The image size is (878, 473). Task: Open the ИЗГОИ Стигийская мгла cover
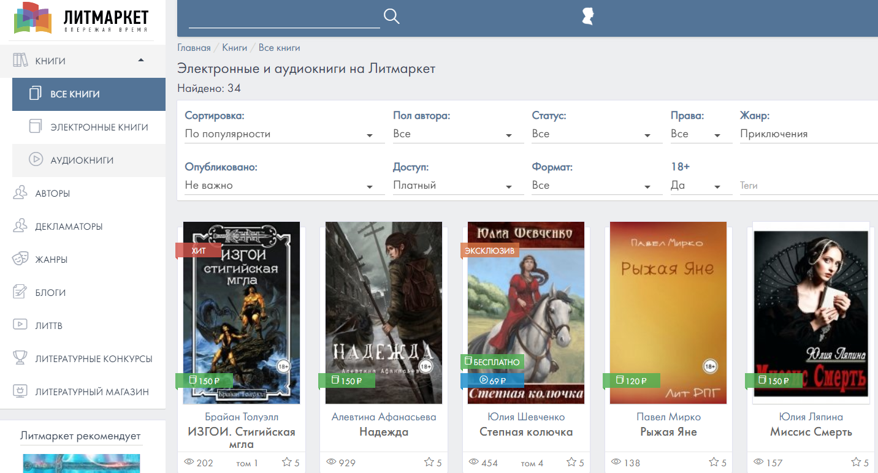(242, 313)
